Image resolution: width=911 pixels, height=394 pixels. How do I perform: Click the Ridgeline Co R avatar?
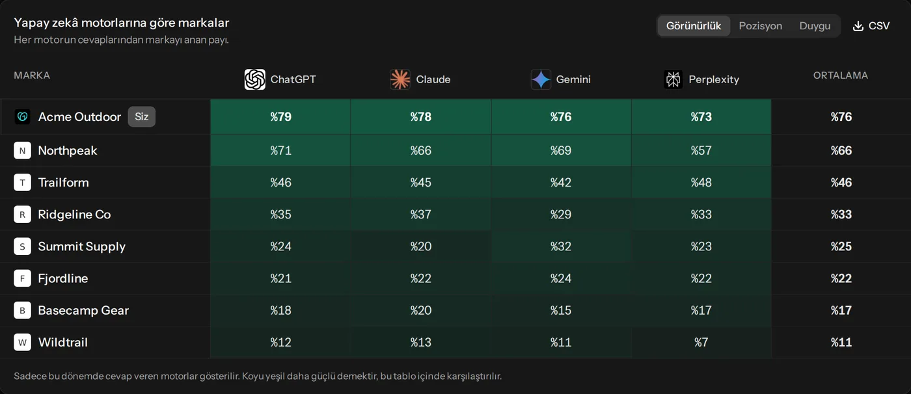coord(22,214)
